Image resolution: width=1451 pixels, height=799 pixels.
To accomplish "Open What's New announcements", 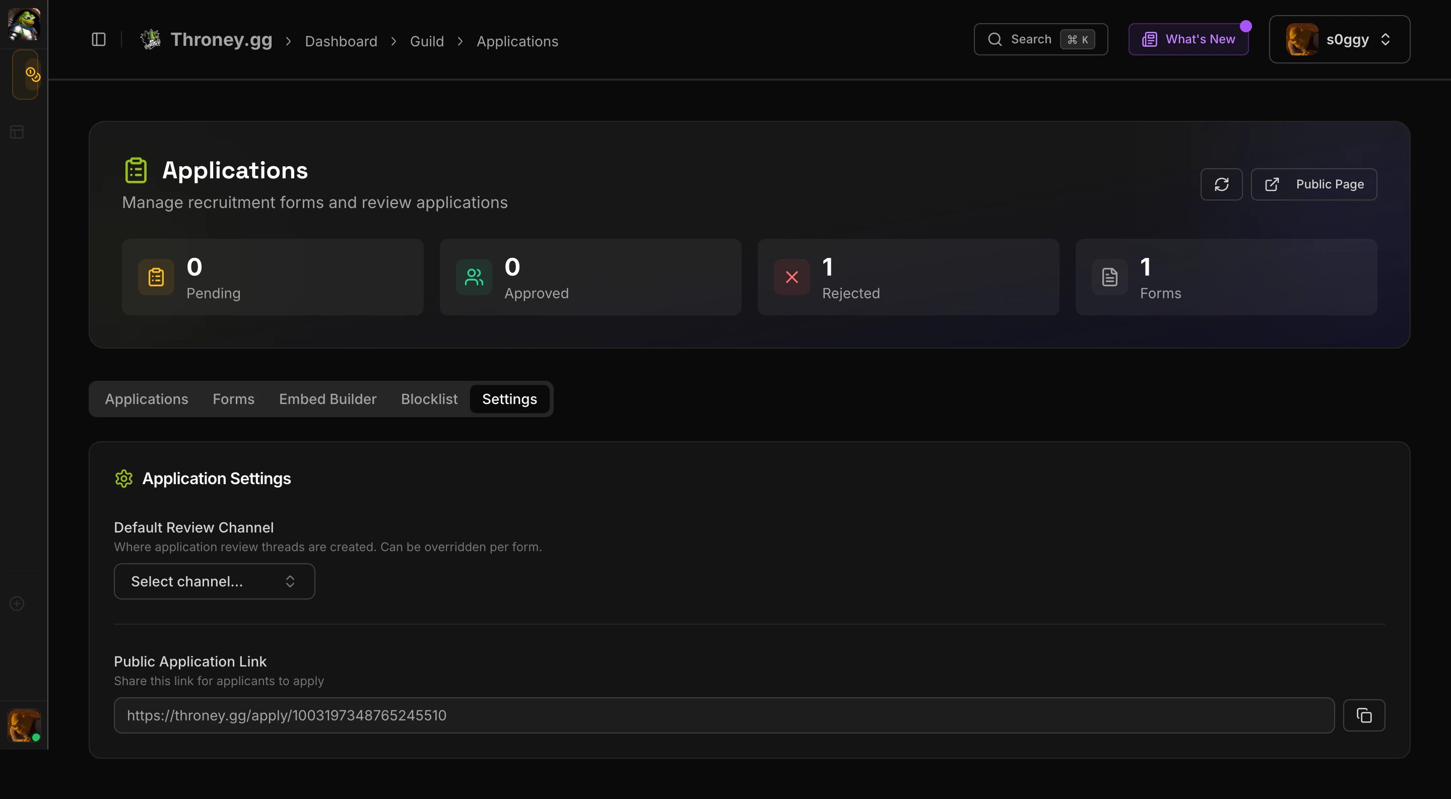I will coord(1189,39).
